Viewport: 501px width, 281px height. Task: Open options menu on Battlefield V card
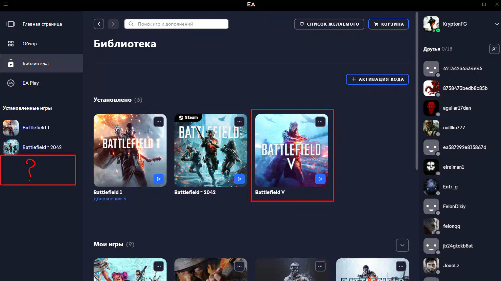pos(320,122)
